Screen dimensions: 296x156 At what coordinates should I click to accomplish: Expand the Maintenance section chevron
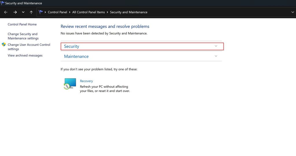click(216, 56)
